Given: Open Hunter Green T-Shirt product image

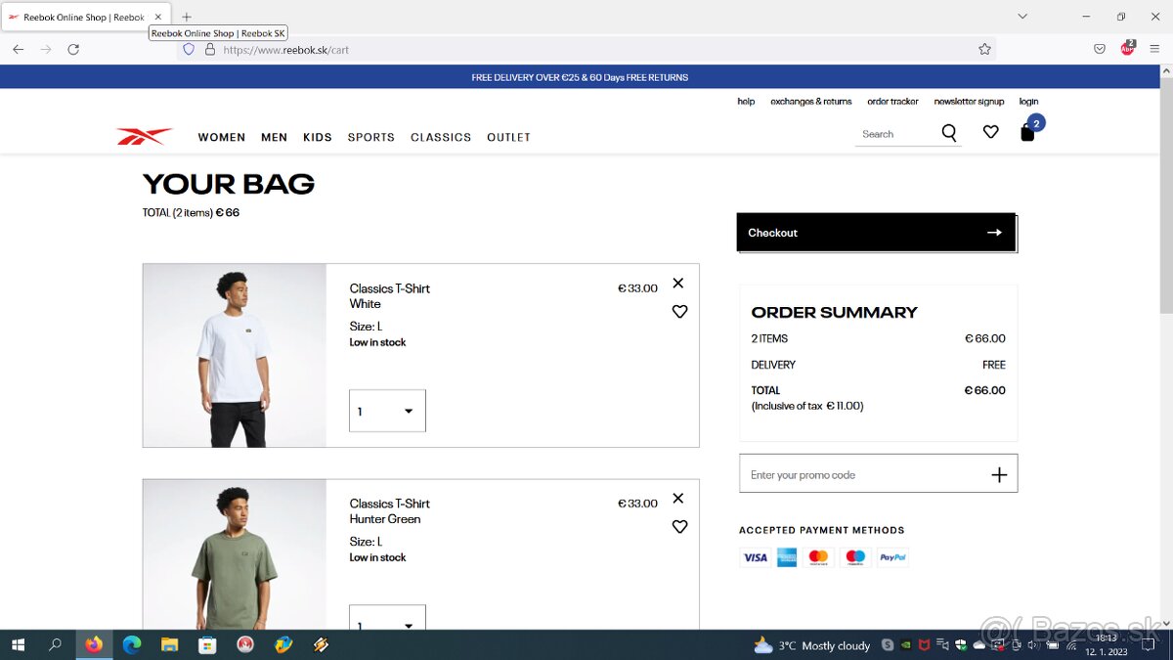Looking at the screenshot, I should pos(235,554).
